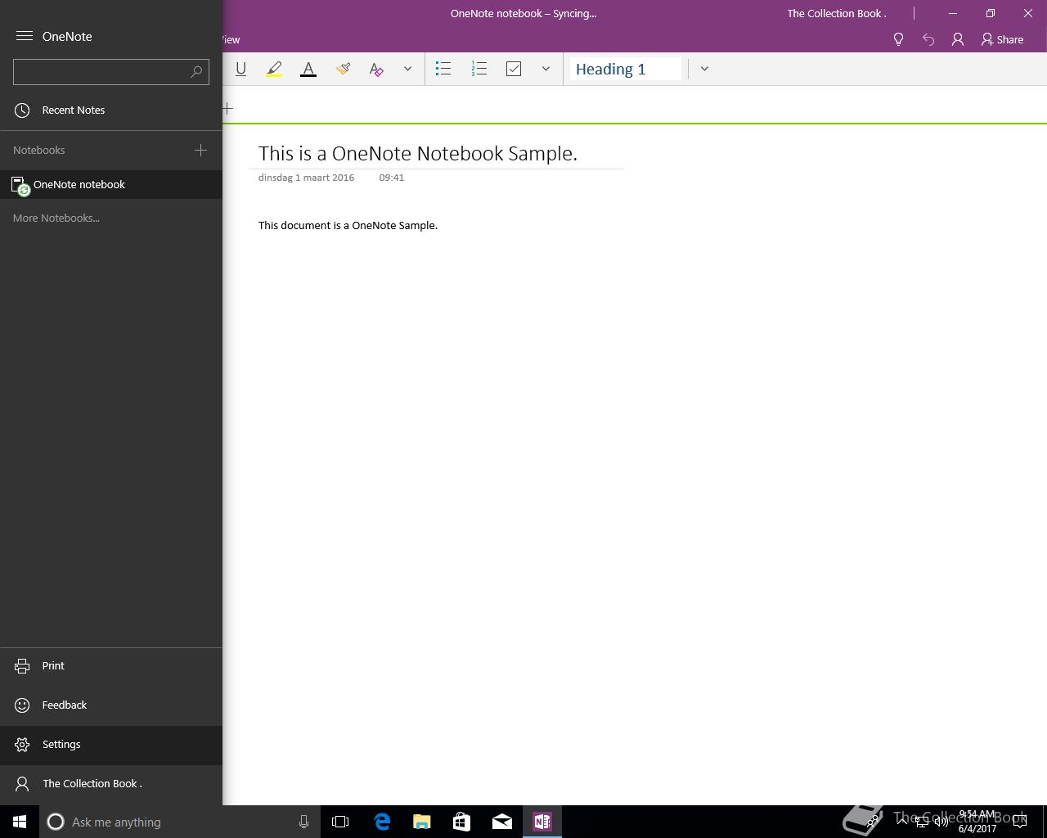The image size is (1047, 838).
Task: Click the OneNote taskbar icon
Action: [542, 822]
